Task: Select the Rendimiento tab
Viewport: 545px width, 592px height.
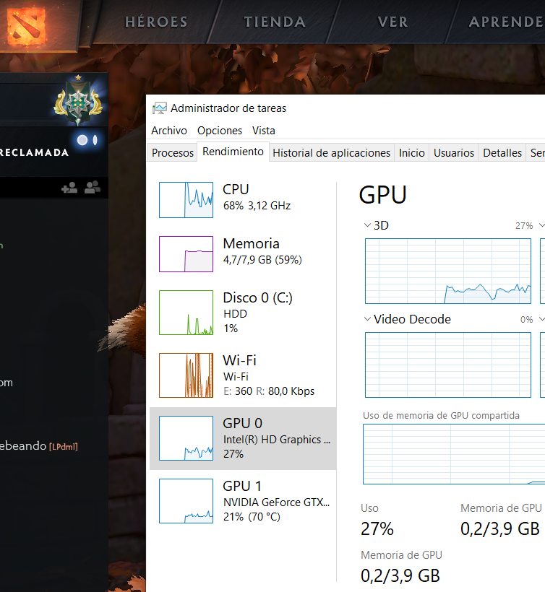Action: click(233, 152)
